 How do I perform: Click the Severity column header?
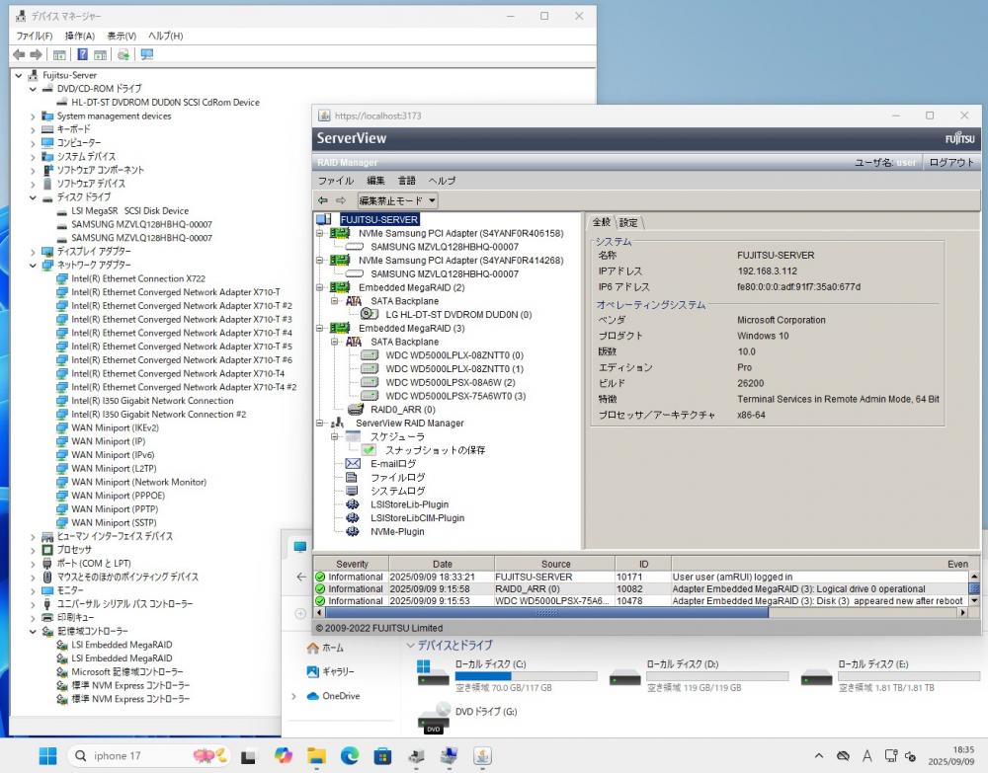pyautogui.click(x=352, y=564)
